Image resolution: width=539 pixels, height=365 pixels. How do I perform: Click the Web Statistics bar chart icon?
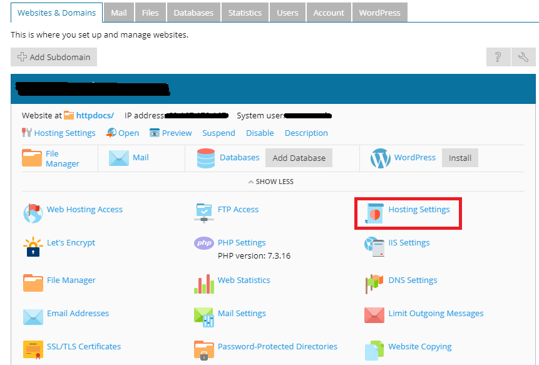204,284
